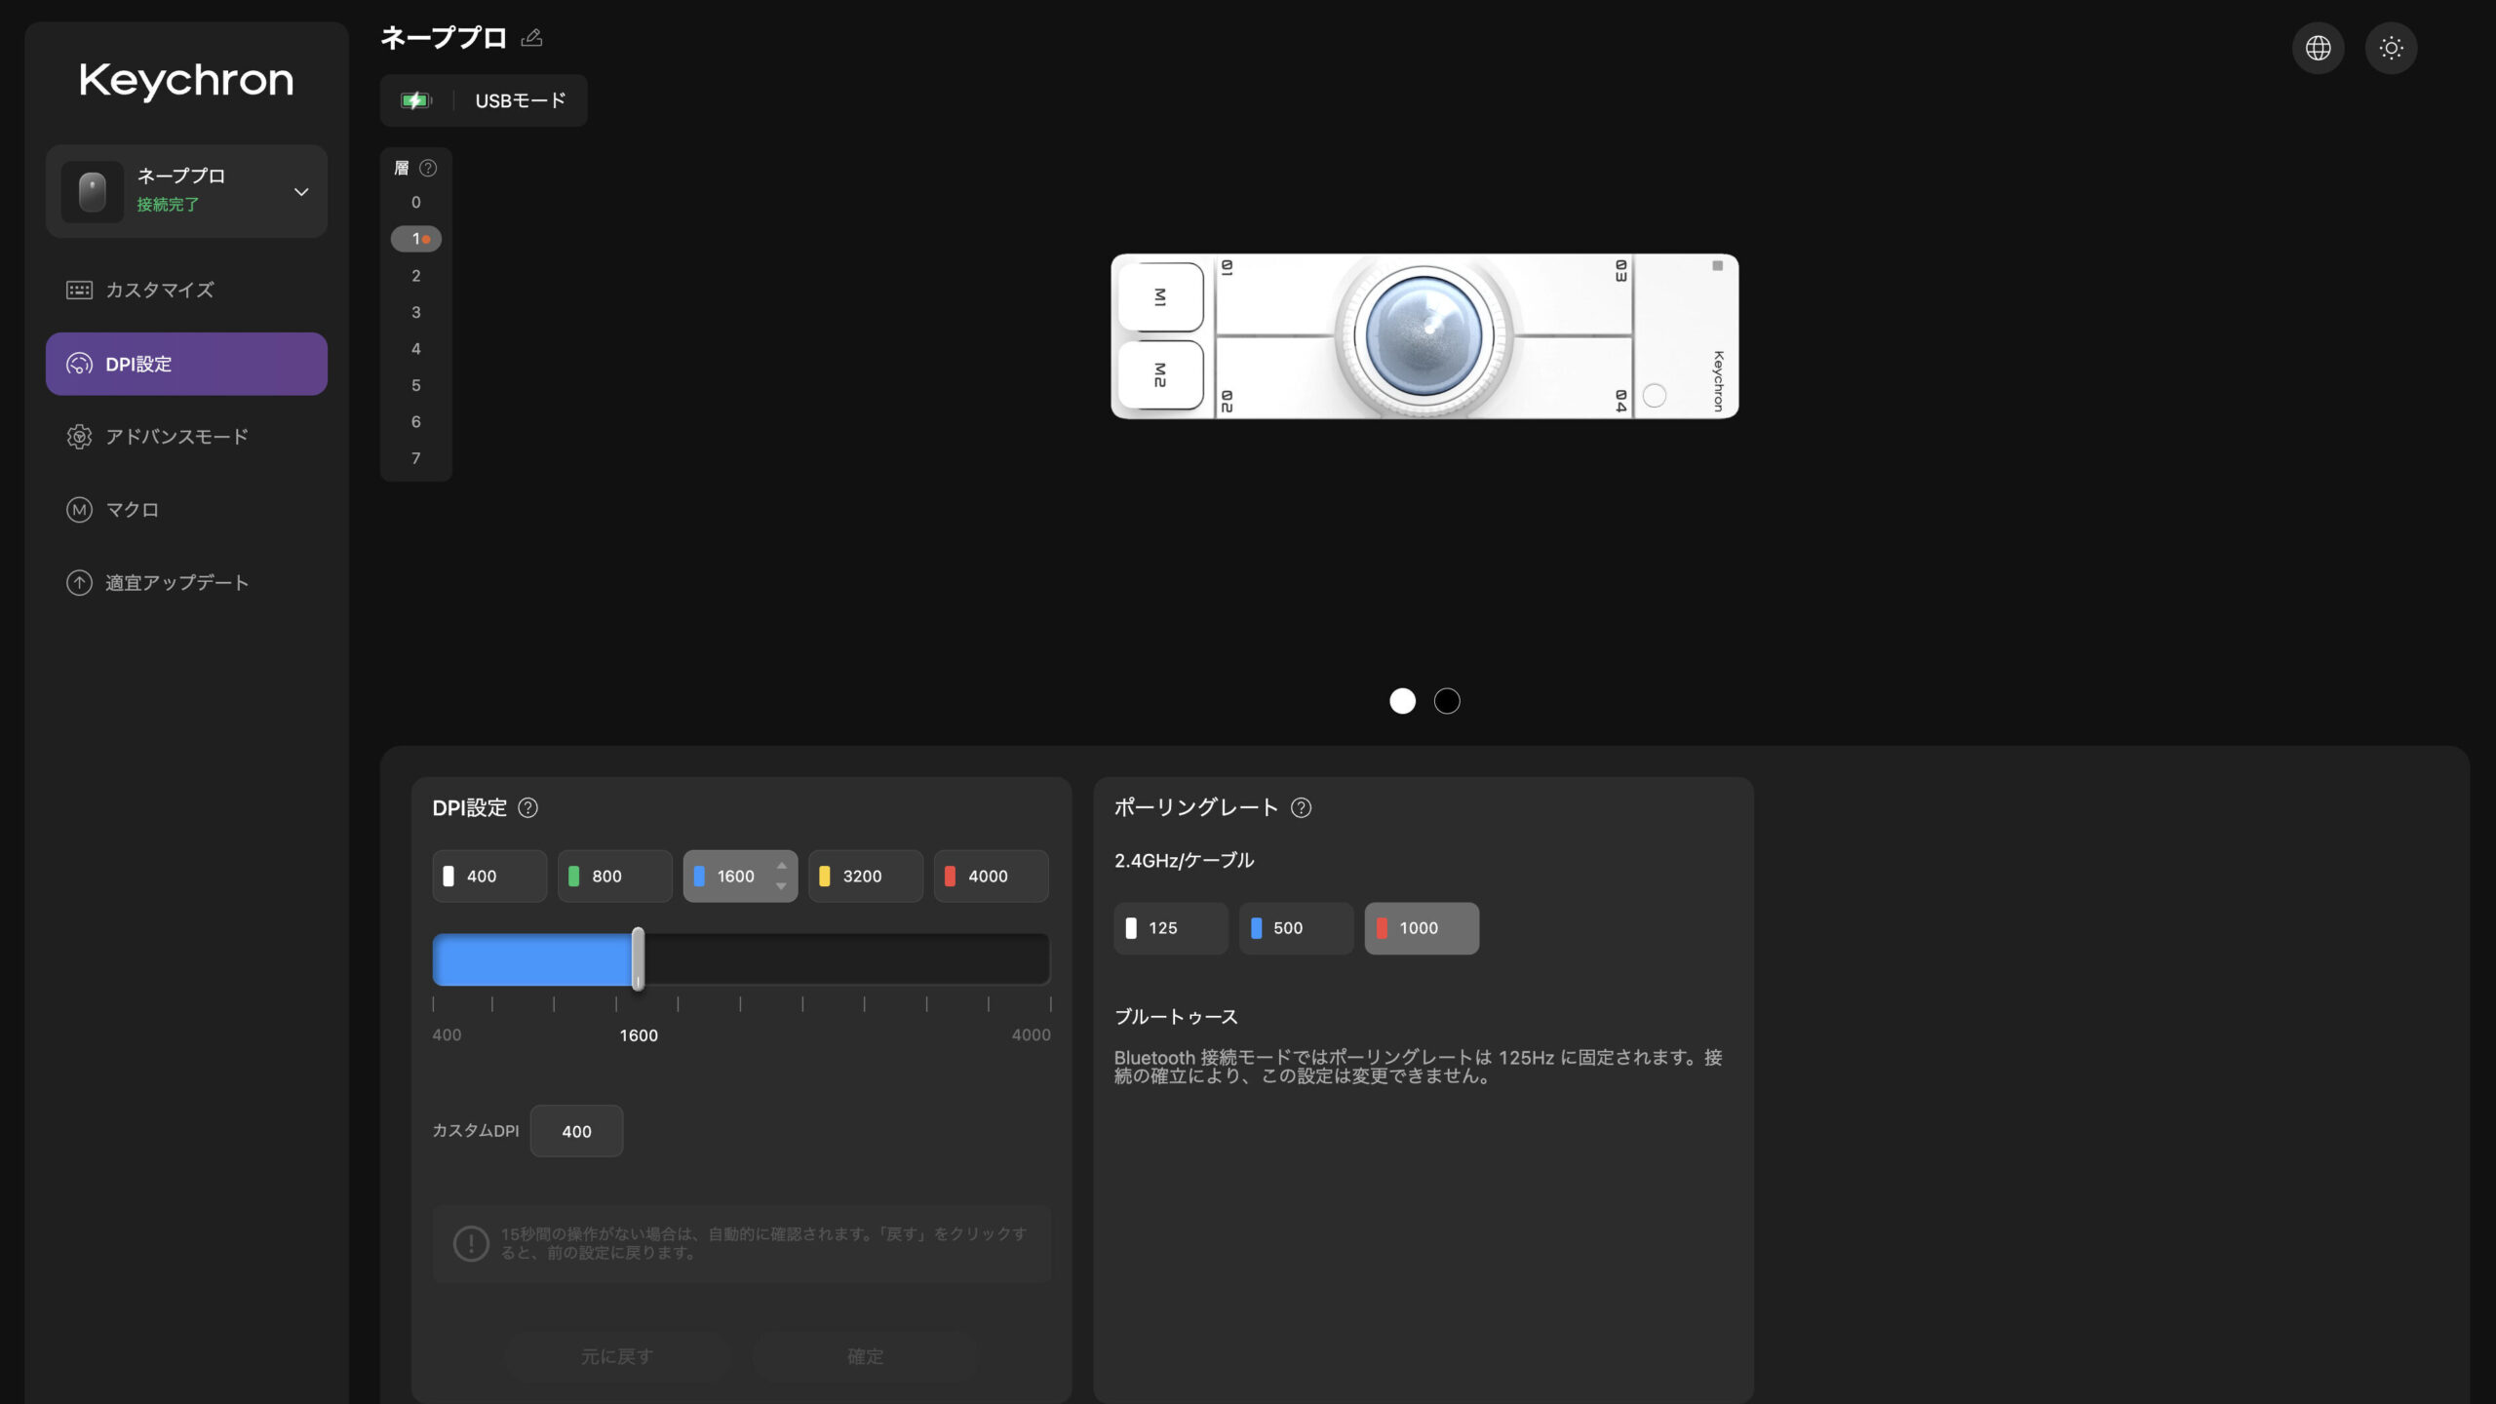
Task: Click the 01 zone on trackball image
Action: point(1277,295)
